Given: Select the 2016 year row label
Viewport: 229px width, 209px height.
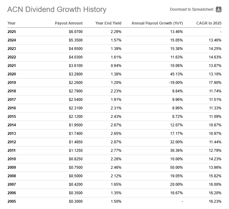Looking at the screenshot, I should (x=12, y=108).
